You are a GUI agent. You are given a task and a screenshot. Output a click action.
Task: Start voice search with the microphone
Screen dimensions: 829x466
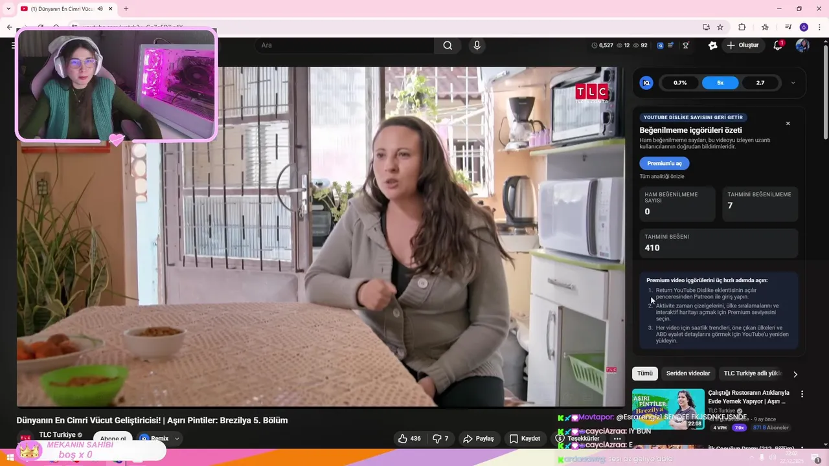click(x=477, y=45)
